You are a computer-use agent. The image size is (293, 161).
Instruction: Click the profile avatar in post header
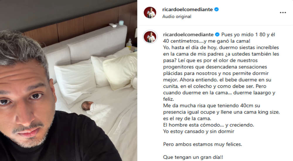(150, 13)
